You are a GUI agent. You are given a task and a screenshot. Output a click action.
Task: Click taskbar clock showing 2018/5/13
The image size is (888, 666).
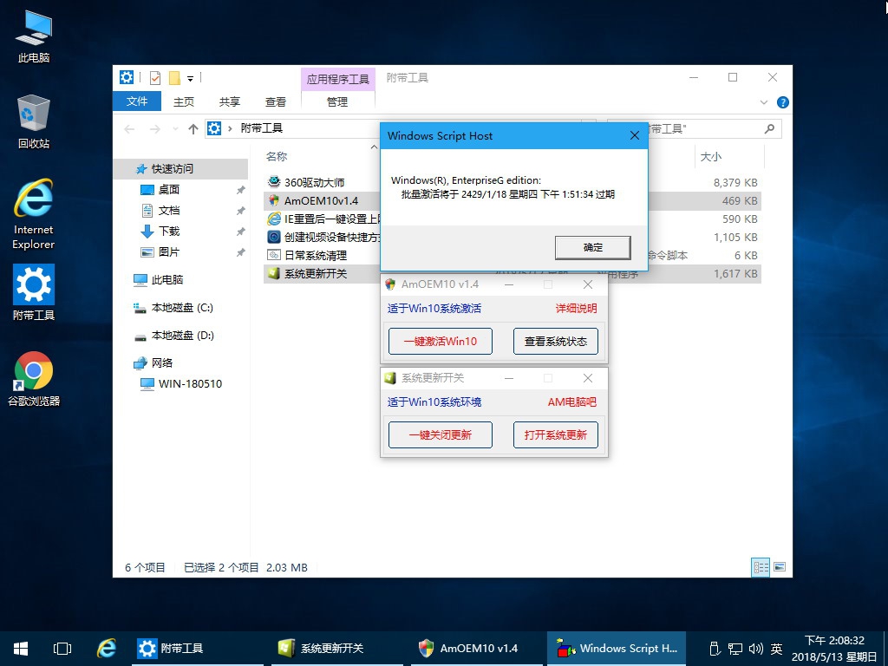pos(834,649)
